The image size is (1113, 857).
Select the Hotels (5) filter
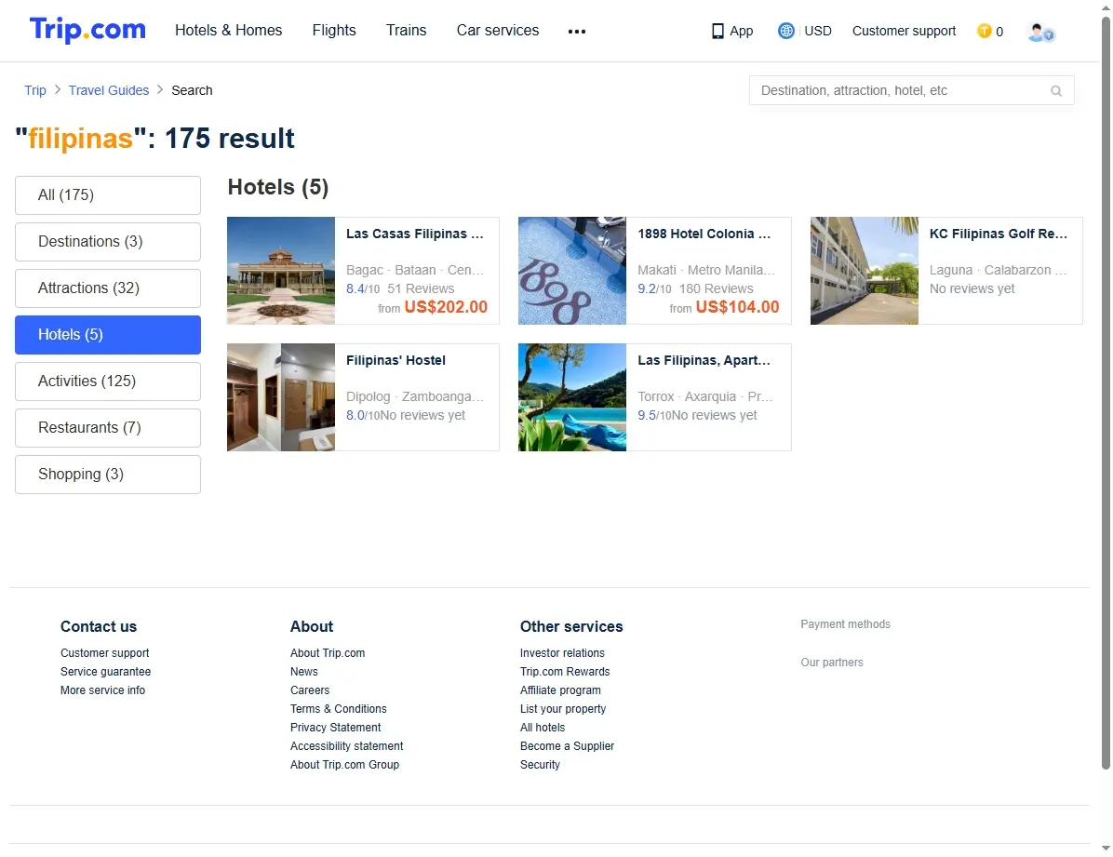pos(108,335)
